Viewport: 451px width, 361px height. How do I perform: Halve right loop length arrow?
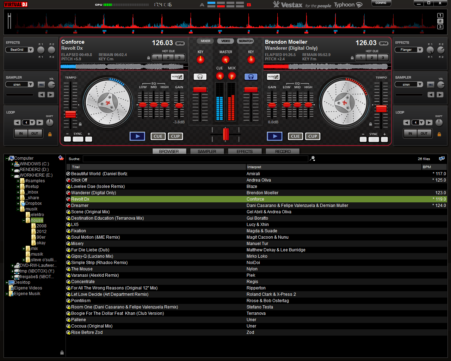[x=407, y=122]
